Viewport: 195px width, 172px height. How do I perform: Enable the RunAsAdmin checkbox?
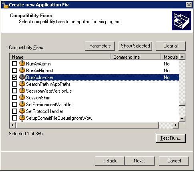14,63
